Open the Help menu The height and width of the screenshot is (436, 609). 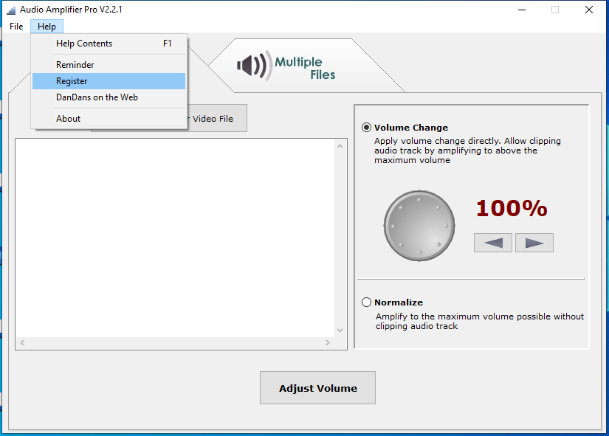click(47, 26)
